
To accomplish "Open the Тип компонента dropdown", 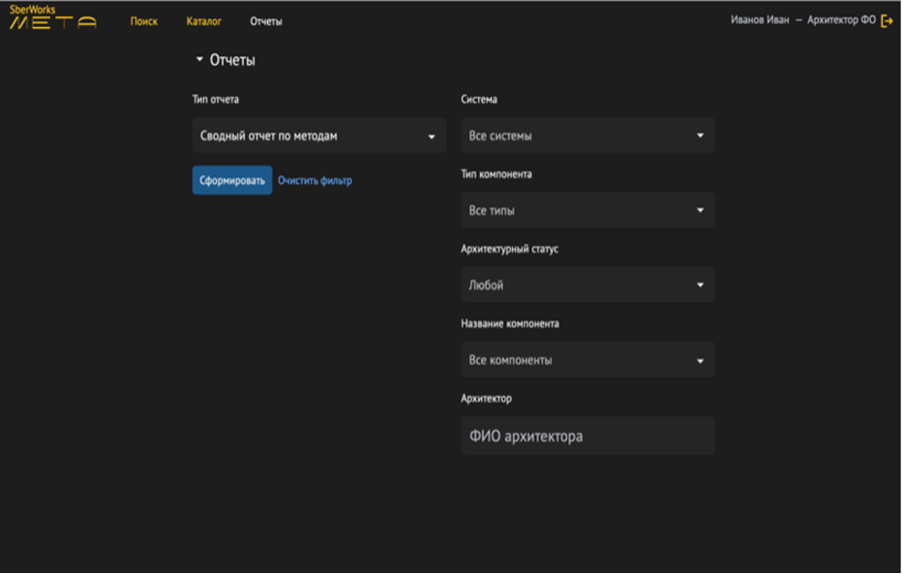I will tap(587, 210).
